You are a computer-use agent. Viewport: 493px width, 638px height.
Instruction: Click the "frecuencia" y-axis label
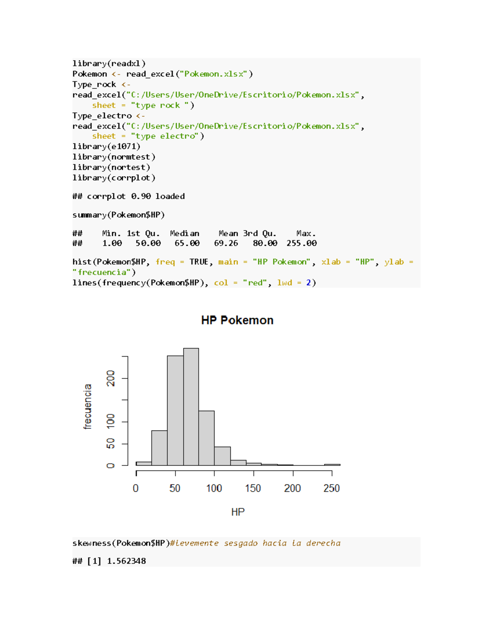pos(88,407)
